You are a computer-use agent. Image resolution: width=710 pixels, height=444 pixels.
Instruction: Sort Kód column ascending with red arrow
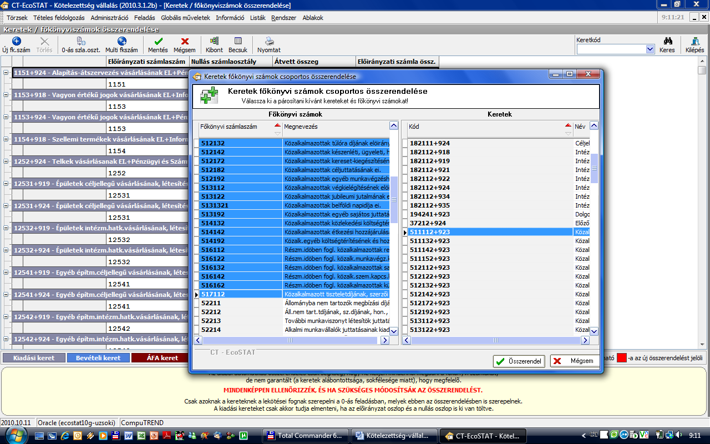click(x=568, y=125)
